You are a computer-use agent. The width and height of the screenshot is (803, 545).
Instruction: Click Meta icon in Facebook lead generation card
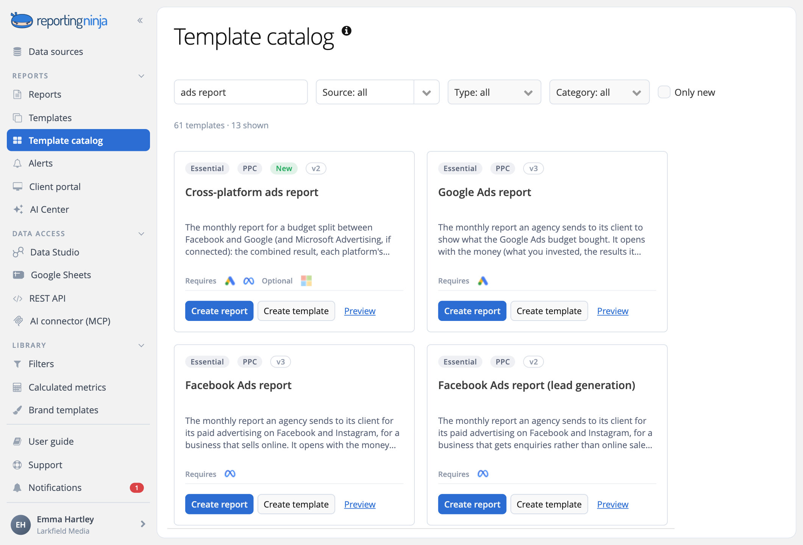[x=483, y=474]
